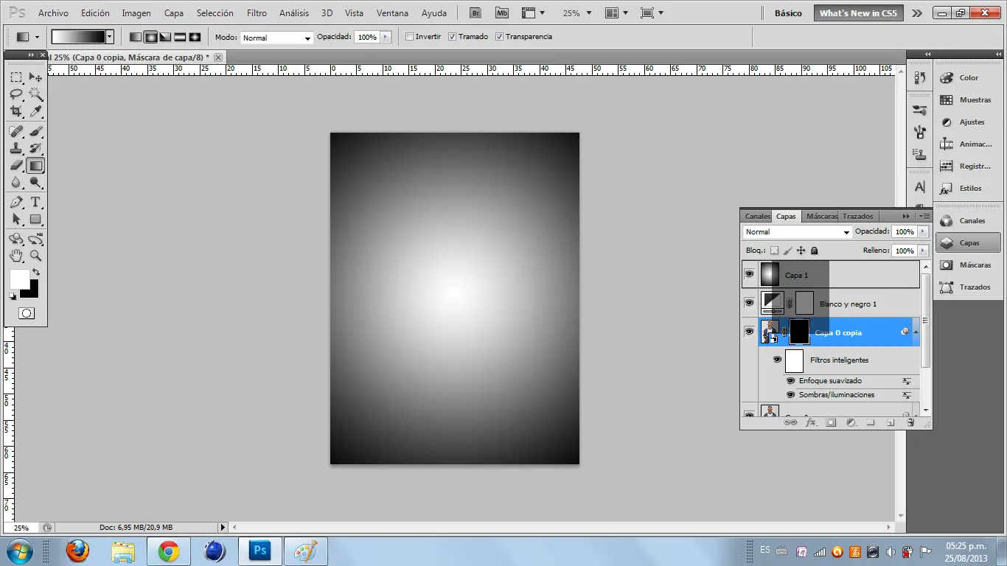Select the Rectangle shape tool
The height and width of the screenshot is (566, 1007).
click(35, 219)
